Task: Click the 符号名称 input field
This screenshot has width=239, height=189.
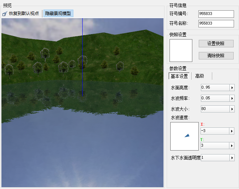Action: tap(216, 23)
